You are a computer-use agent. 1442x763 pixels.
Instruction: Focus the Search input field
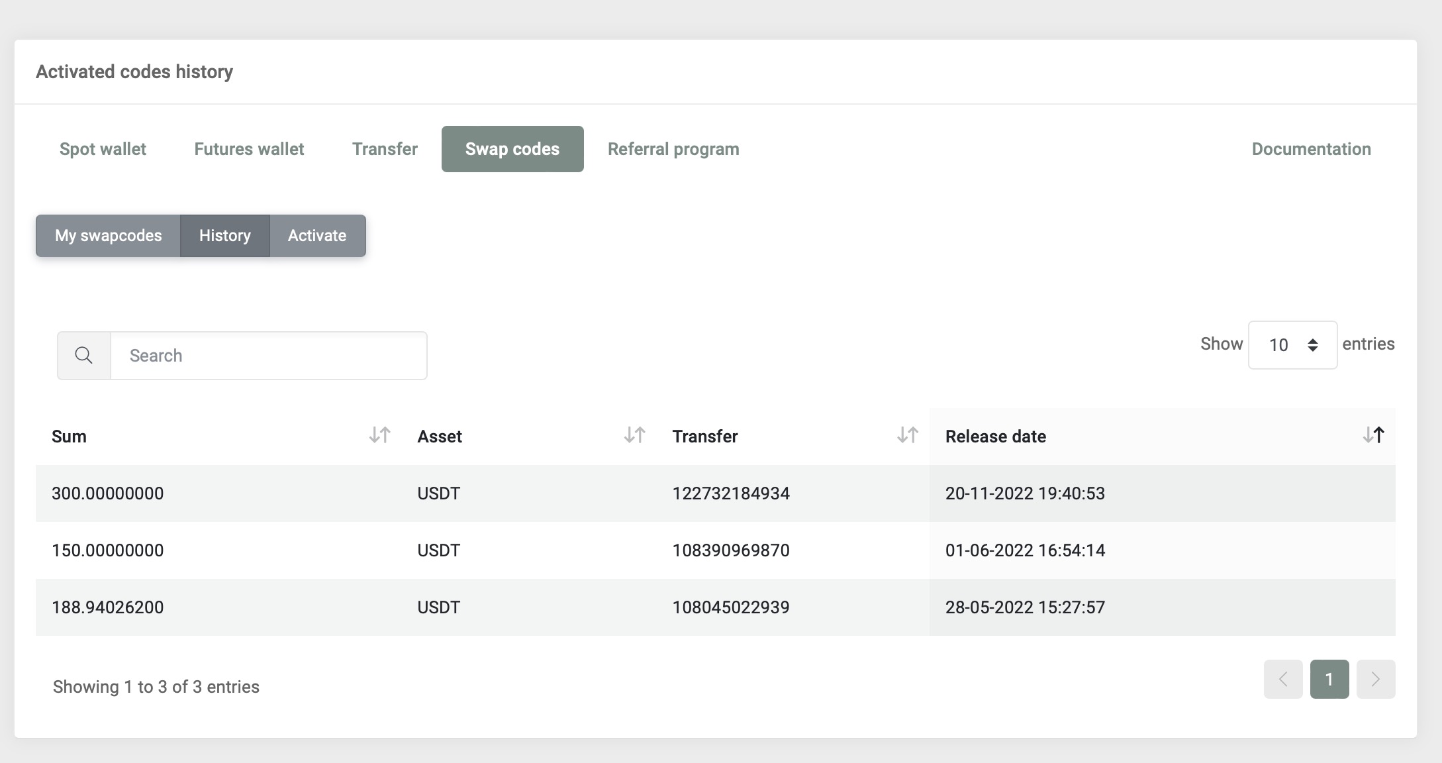click(x=269, y=356)
